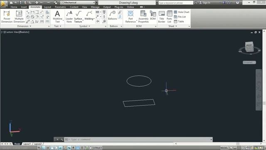The height and width of the screenshot is (150, 266).
Task: Switch to the Content ribbon tab
Action: click(x=74, y=7)
